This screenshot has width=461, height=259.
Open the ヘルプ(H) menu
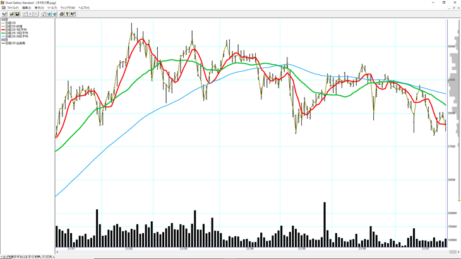[x=84, y=8]
